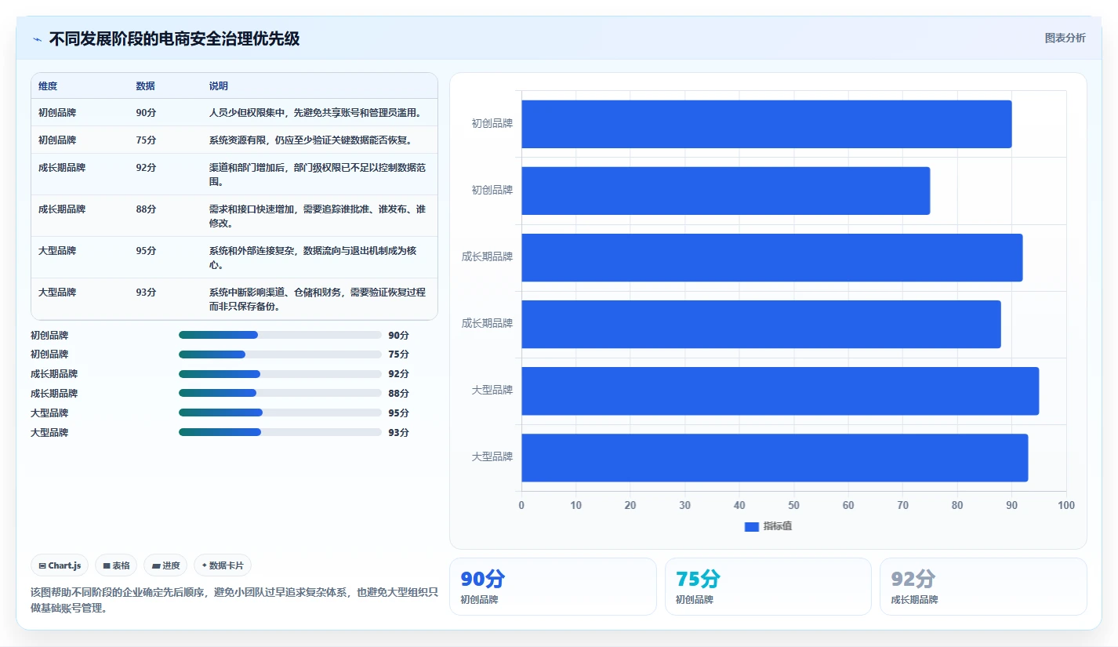The height and width of the screenshot is (647, 1118).
Task: Click the description starting 需求和接口快速增加
Action: click(x=318, y=216)
